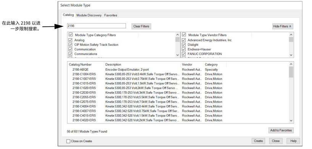Switch to the Module Discovery tab
Viewport: 312px width, 149px height.
89,15
